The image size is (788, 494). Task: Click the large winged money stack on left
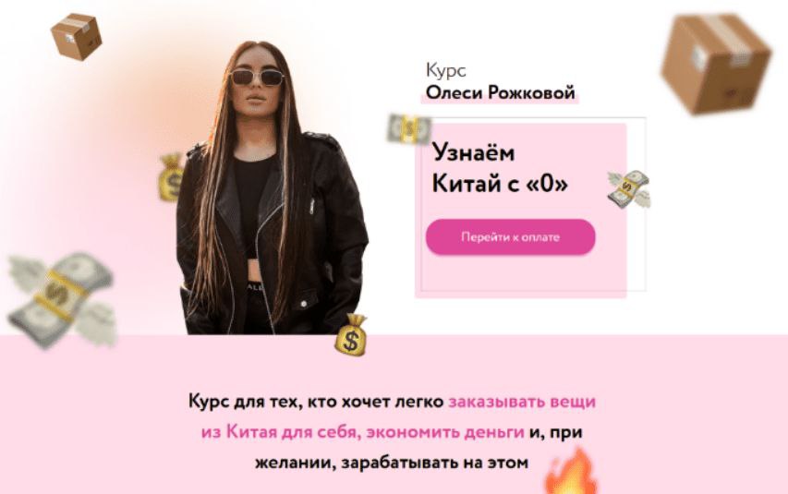62,300
